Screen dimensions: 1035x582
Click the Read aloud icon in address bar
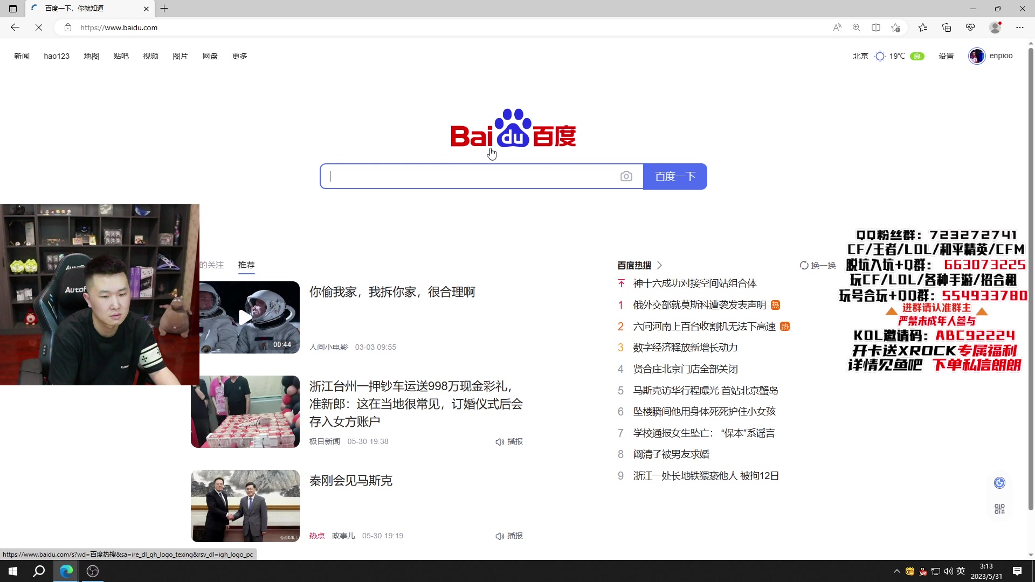tap(837, 27)
